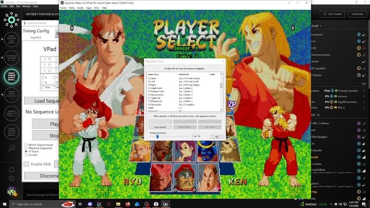Enable the Midi checkbox
370x208 pixels.
[27, 164]
